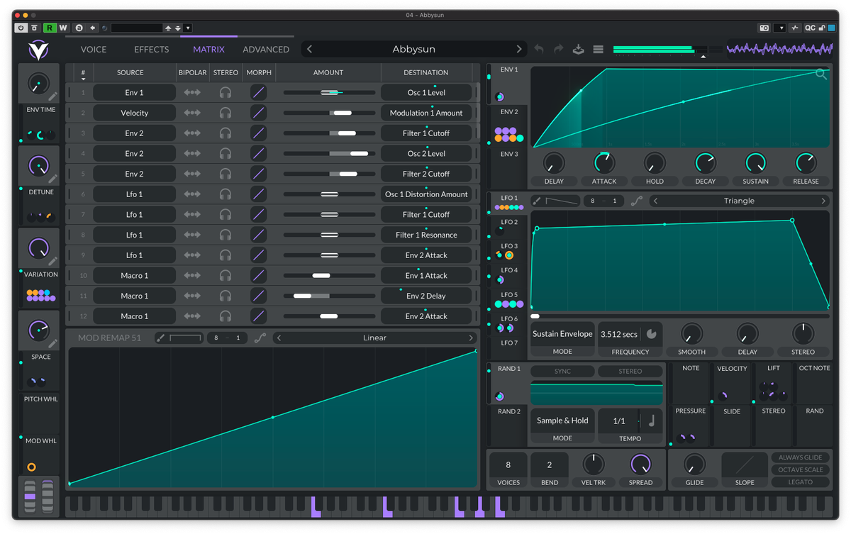Screen dimensions: 851x534
Task: Click the Vital logo icon
Action: point(38,50)
